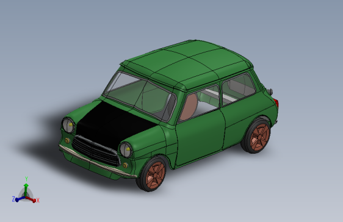The height and width of the screenshot is (222, 343).
Task: Select the brown seat visible through door window
Action: coord(189,107)
